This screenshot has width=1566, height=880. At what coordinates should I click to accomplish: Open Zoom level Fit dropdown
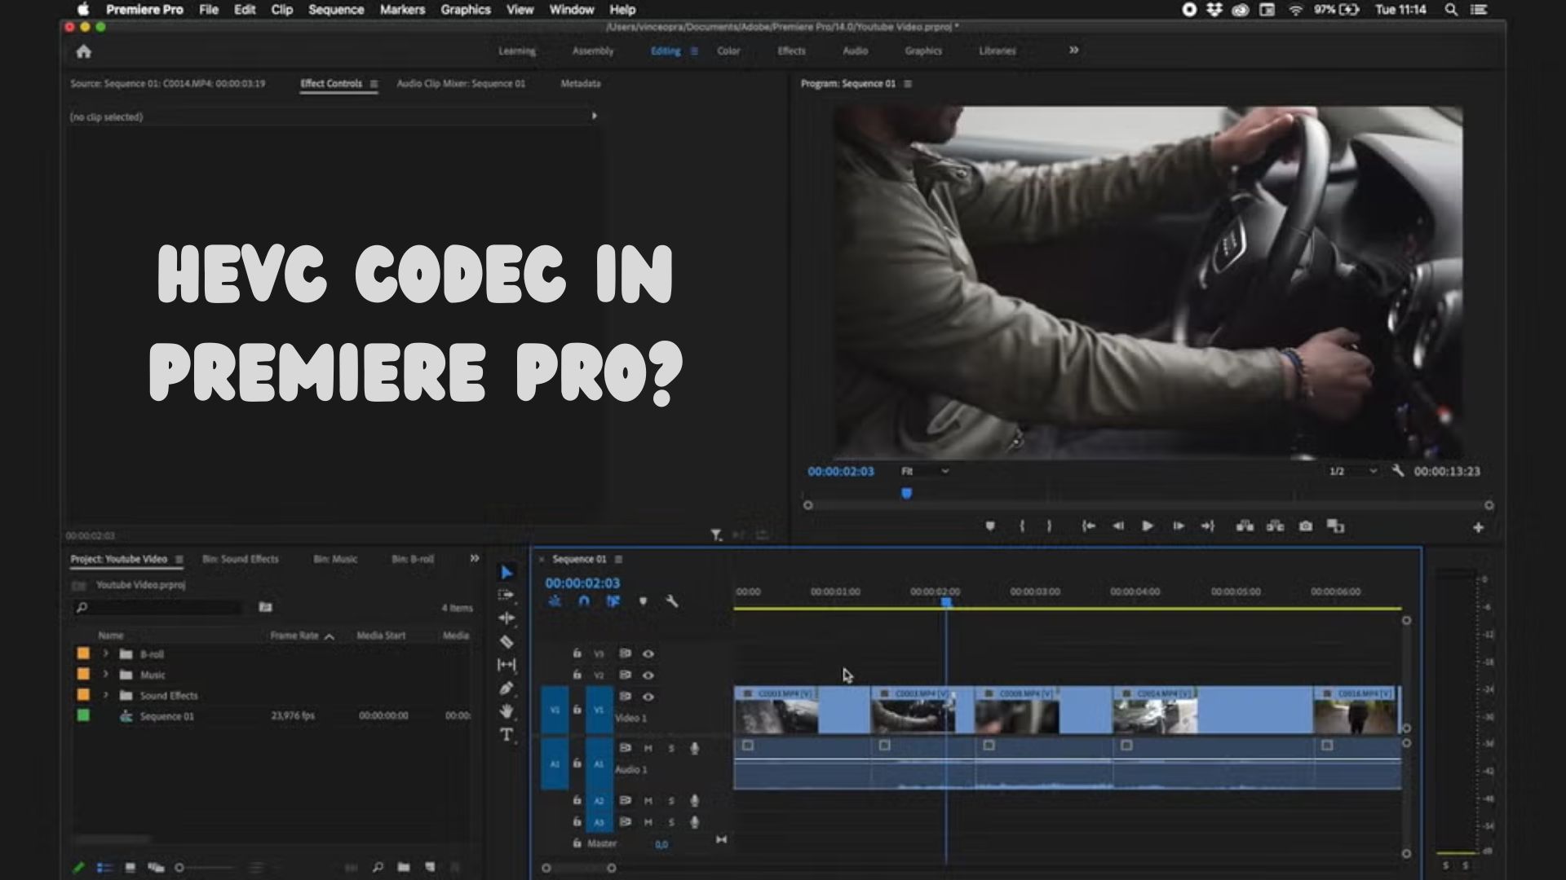pyautogui.click(x=925, y=471)
